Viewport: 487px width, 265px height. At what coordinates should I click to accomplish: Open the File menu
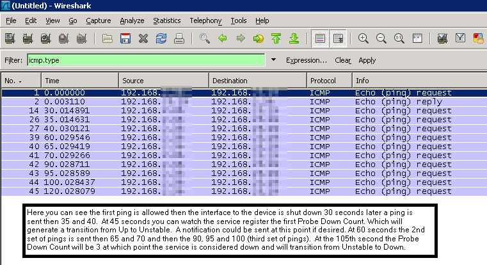(11, 20)
